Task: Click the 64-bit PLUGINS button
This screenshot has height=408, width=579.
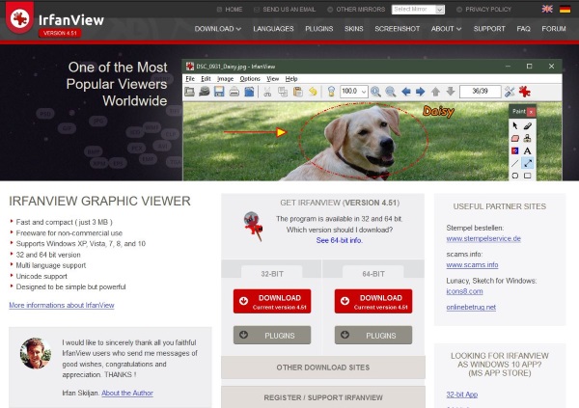Action: [x=373, y=336]
